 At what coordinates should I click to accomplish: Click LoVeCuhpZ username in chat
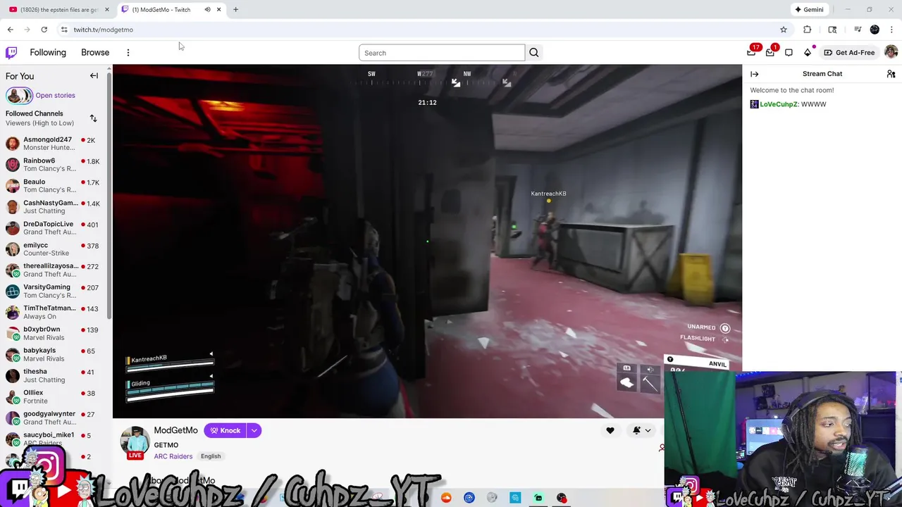click(x=778, y=104)
